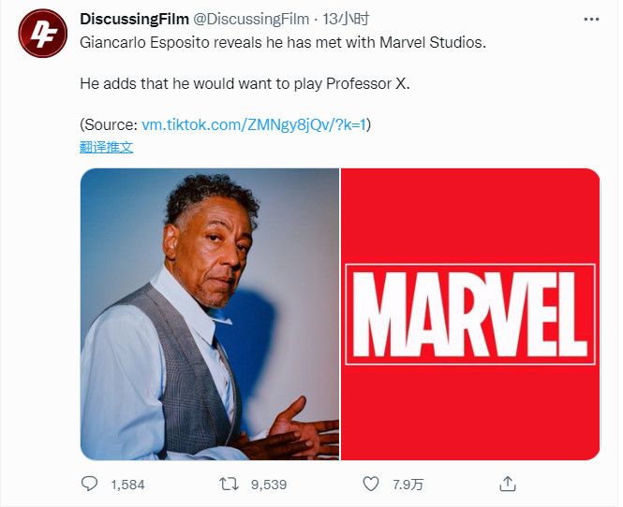Click the 9,539 retweet count

[x=268, y=485]
